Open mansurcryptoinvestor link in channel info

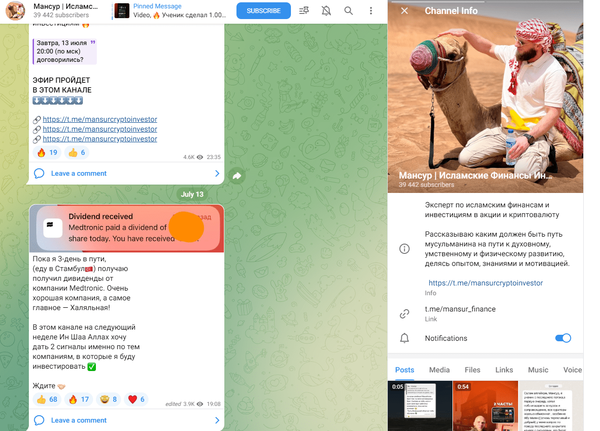[485, 283]
